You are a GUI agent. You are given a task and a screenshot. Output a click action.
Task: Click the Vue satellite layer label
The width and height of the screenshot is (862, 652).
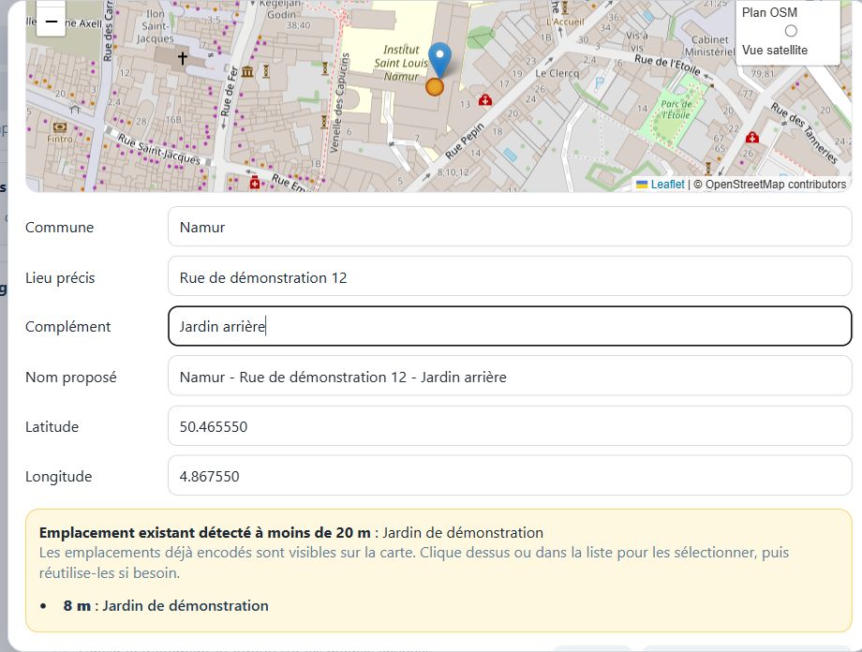coord(775,50)
